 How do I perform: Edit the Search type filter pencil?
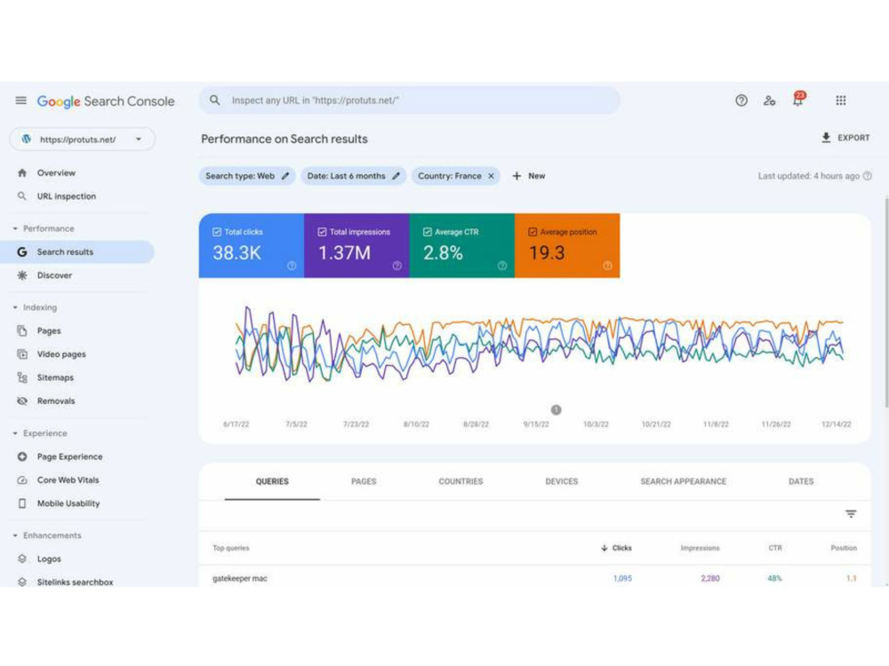coord(285,176)
